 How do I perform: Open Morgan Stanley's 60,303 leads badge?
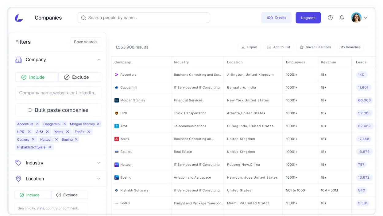click(x=365, y=100)
